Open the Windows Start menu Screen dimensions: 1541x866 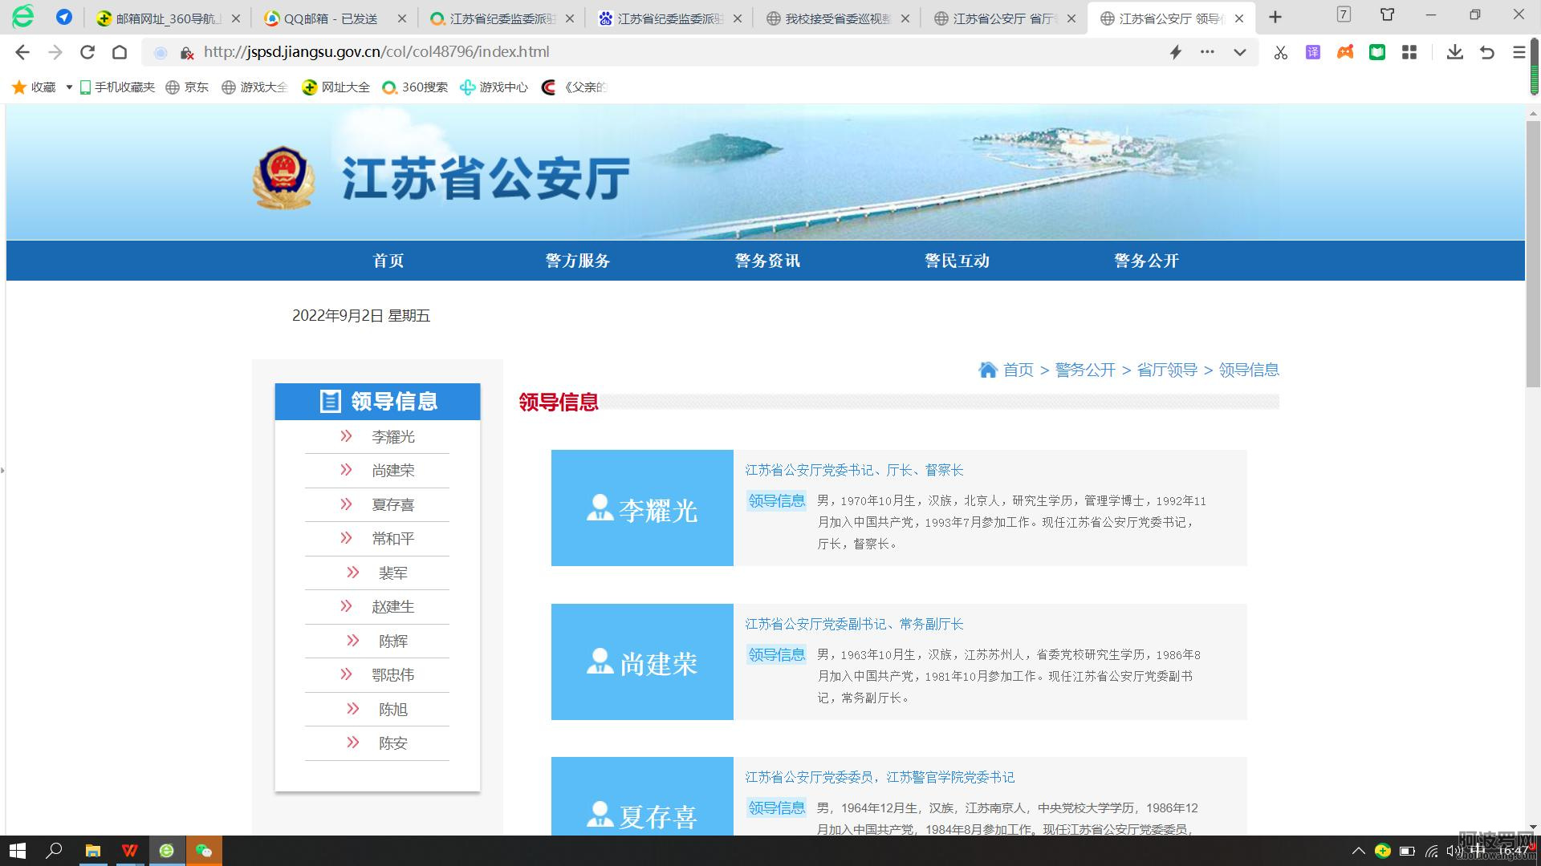pyautogui.click(x=17, y=851)
